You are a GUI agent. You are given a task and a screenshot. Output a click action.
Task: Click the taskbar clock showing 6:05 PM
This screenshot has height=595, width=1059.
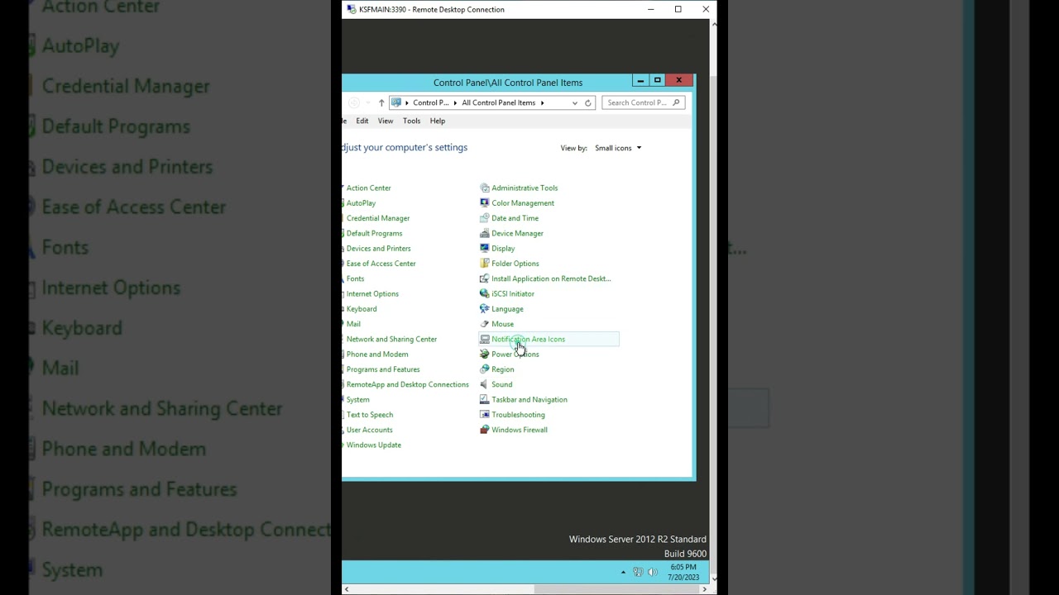click(x=683, y=572)
